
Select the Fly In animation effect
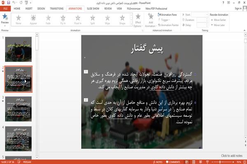(x=63, y=20)
